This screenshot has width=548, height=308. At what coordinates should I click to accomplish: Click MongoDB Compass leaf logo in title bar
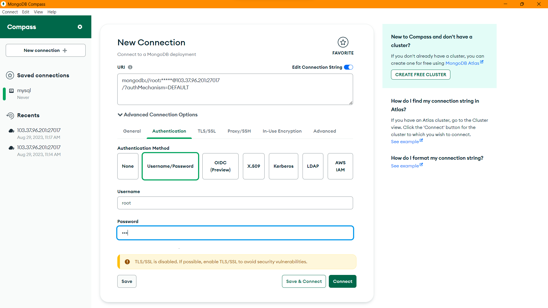click(3, 4)
